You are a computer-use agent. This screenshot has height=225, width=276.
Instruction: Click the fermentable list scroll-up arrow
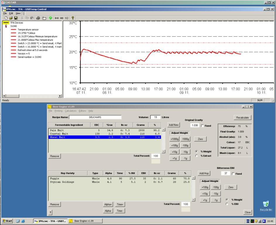pos(164,130)
